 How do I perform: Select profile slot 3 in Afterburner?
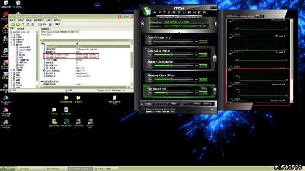coord(162,104)
